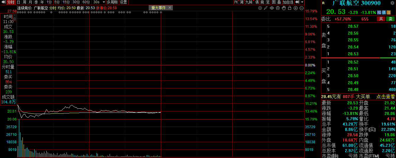Open chart settings gear in the chart toolbar
The image size is (396, 158).
pos(260,8)
